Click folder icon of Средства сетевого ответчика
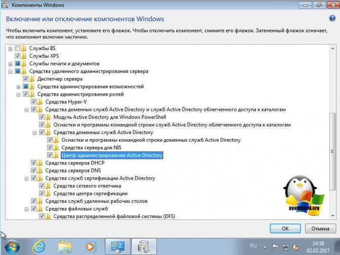 coord(48,186)
